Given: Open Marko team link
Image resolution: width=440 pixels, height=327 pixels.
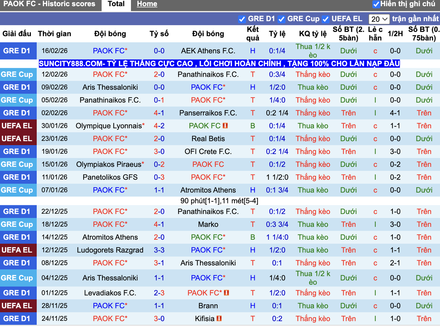Looking at the screenshot, I should 208,225.
